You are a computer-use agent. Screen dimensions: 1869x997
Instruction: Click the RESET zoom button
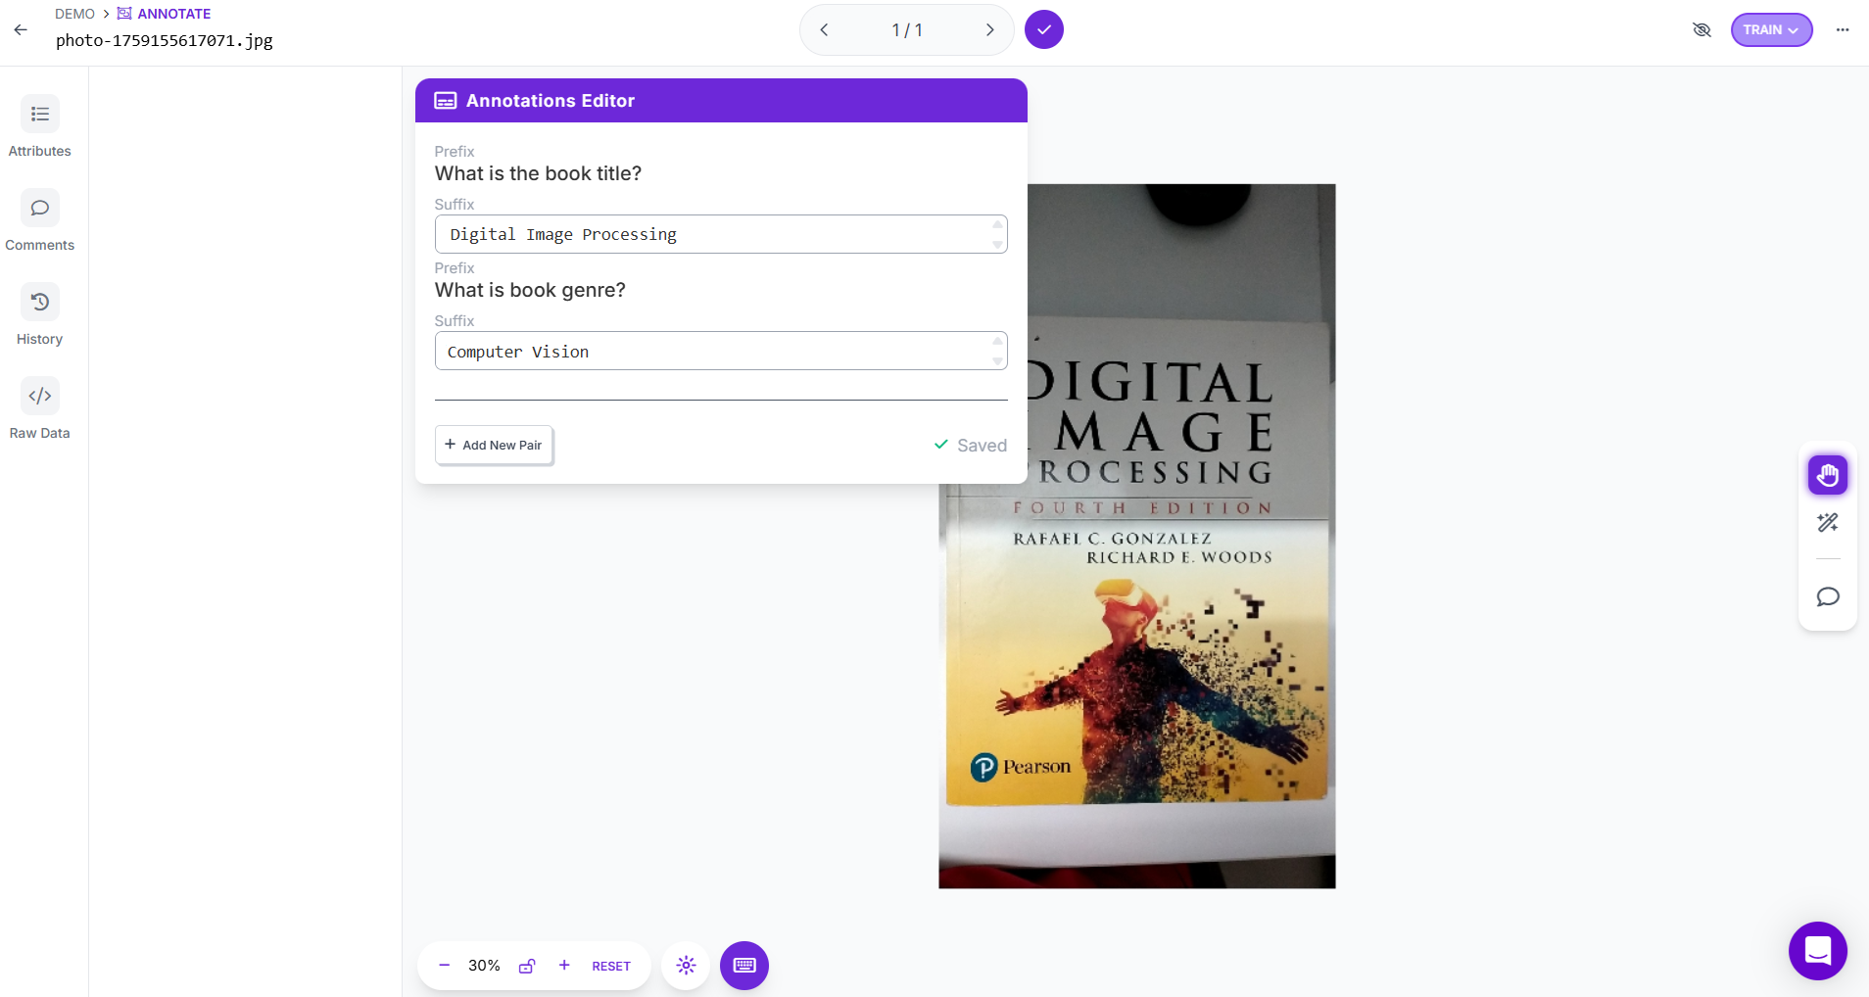point(611,966)
